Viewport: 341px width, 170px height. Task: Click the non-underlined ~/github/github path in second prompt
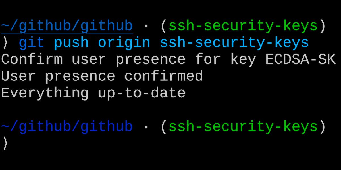(x=67, y=127)
